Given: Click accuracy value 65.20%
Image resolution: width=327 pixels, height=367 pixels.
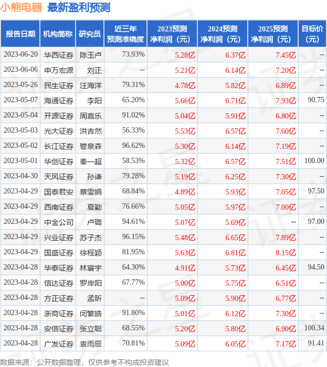Looking at the screenshot, I should click(x=133, y=100).
